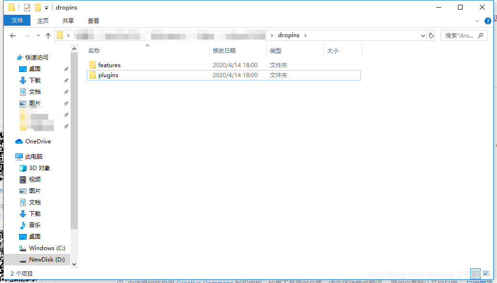Screen dimensions: 497x283
Task: Switch to the 共享 ribbon tab
Action: point(68,20)
